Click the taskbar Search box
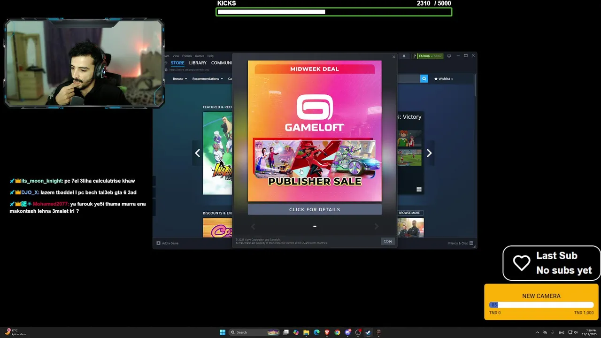 click(x=254, y=332)
